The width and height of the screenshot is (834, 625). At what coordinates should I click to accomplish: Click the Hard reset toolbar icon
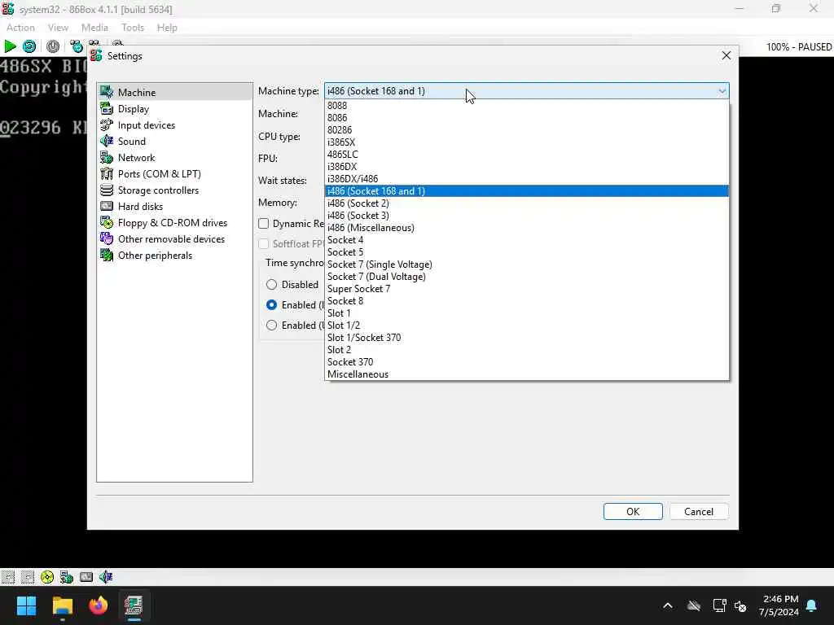(x=29, y=46)
